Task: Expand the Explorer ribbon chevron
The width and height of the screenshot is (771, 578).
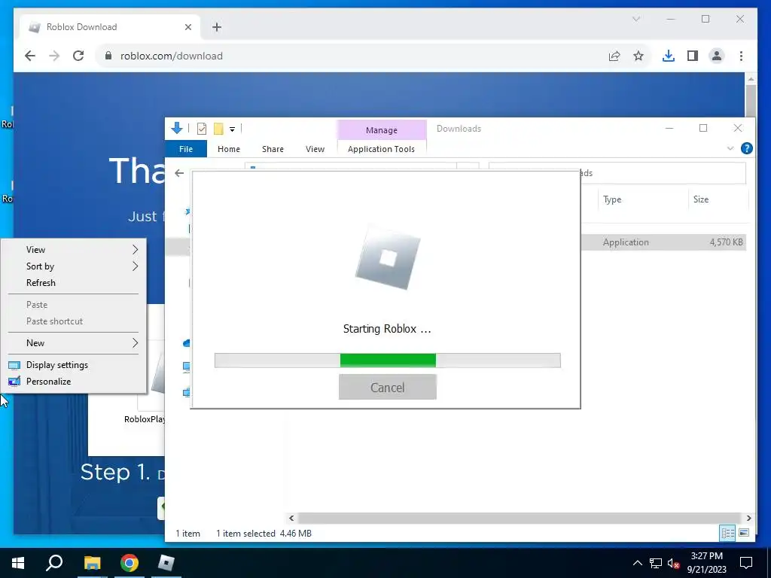Action: tap(730, 148)
